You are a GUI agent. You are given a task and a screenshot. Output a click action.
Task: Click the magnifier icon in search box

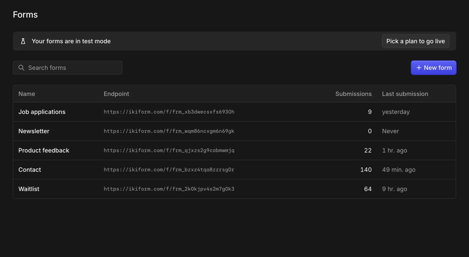21,68
